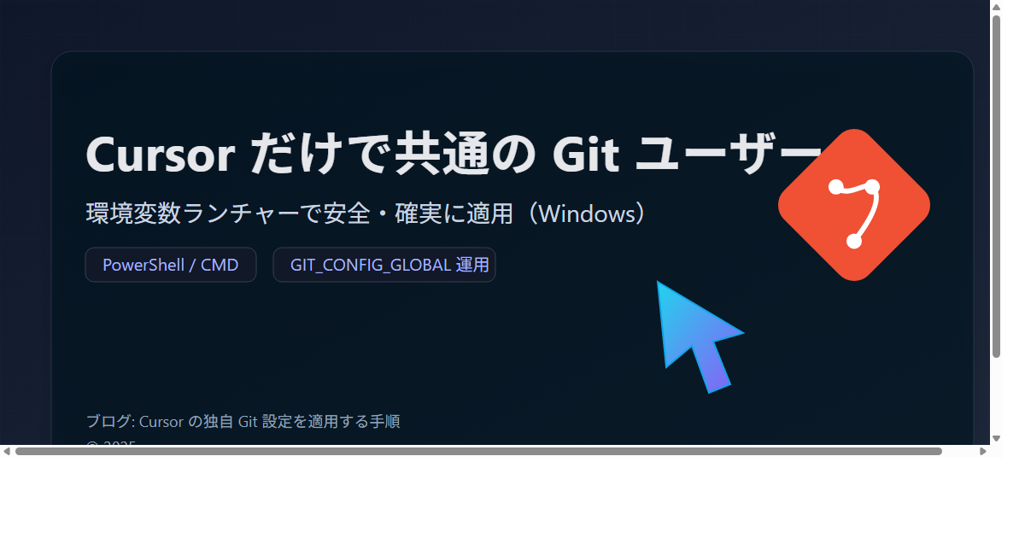This screenshot has width=1025, height=538.
Task: Click the large heading "Cursor だけで共通の Git ユーザー"
Action: click(453, 154)
